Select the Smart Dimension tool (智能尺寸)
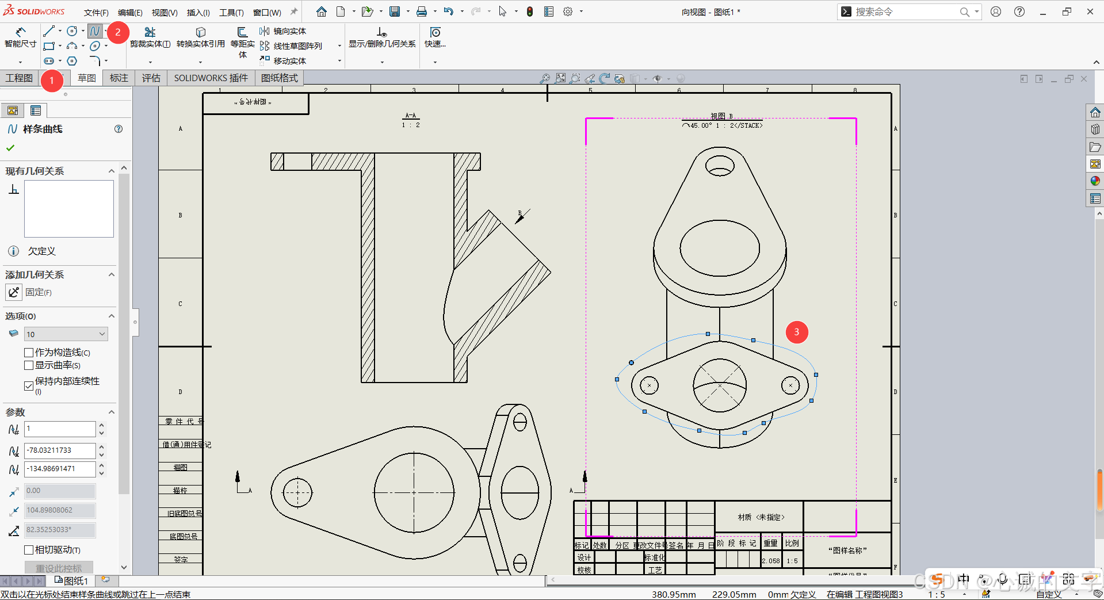Screen dimensions: 1104x600 [x=20, y=37]
